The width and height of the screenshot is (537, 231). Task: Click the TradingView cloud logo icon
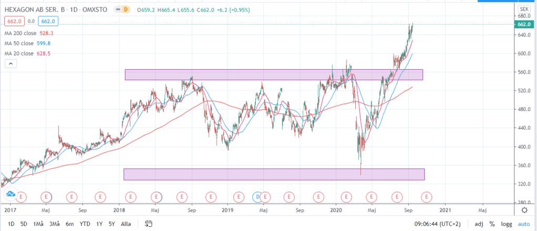click(10, 195)
